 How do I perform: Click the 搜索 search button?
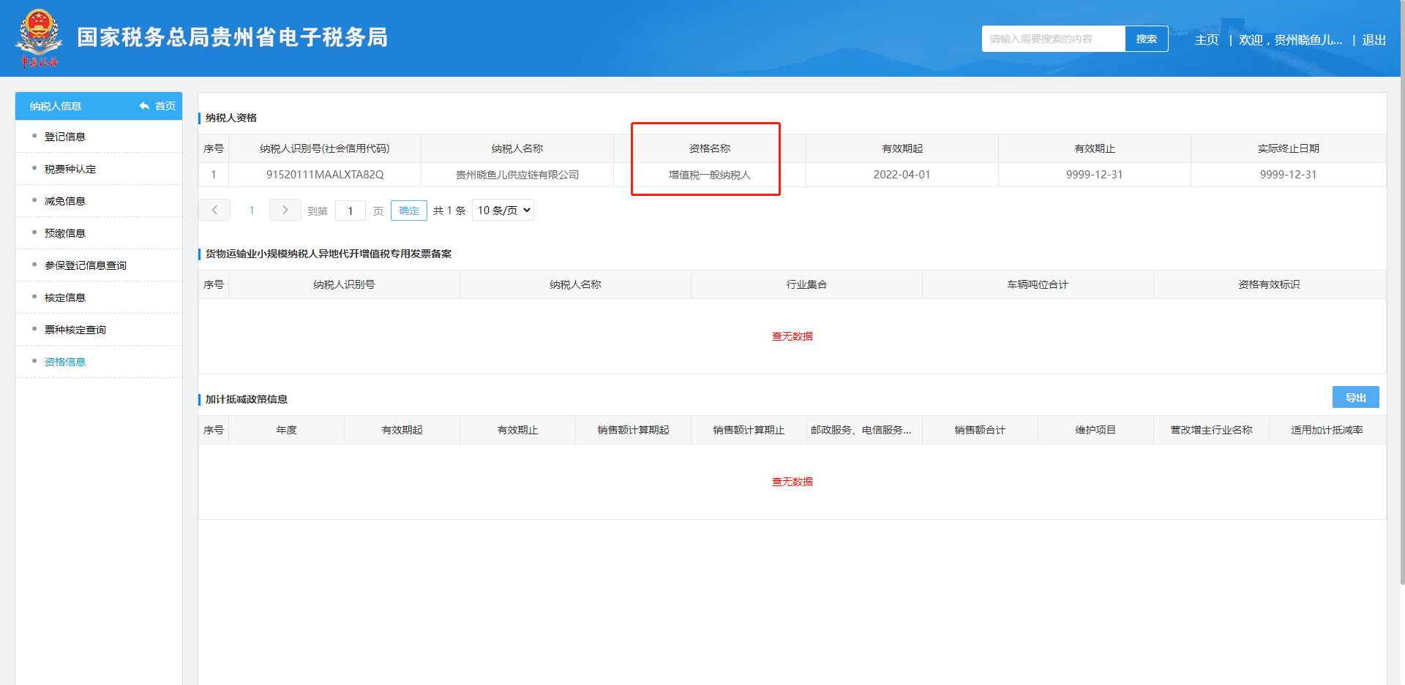pyautogui.click(x=1146, y=39)
